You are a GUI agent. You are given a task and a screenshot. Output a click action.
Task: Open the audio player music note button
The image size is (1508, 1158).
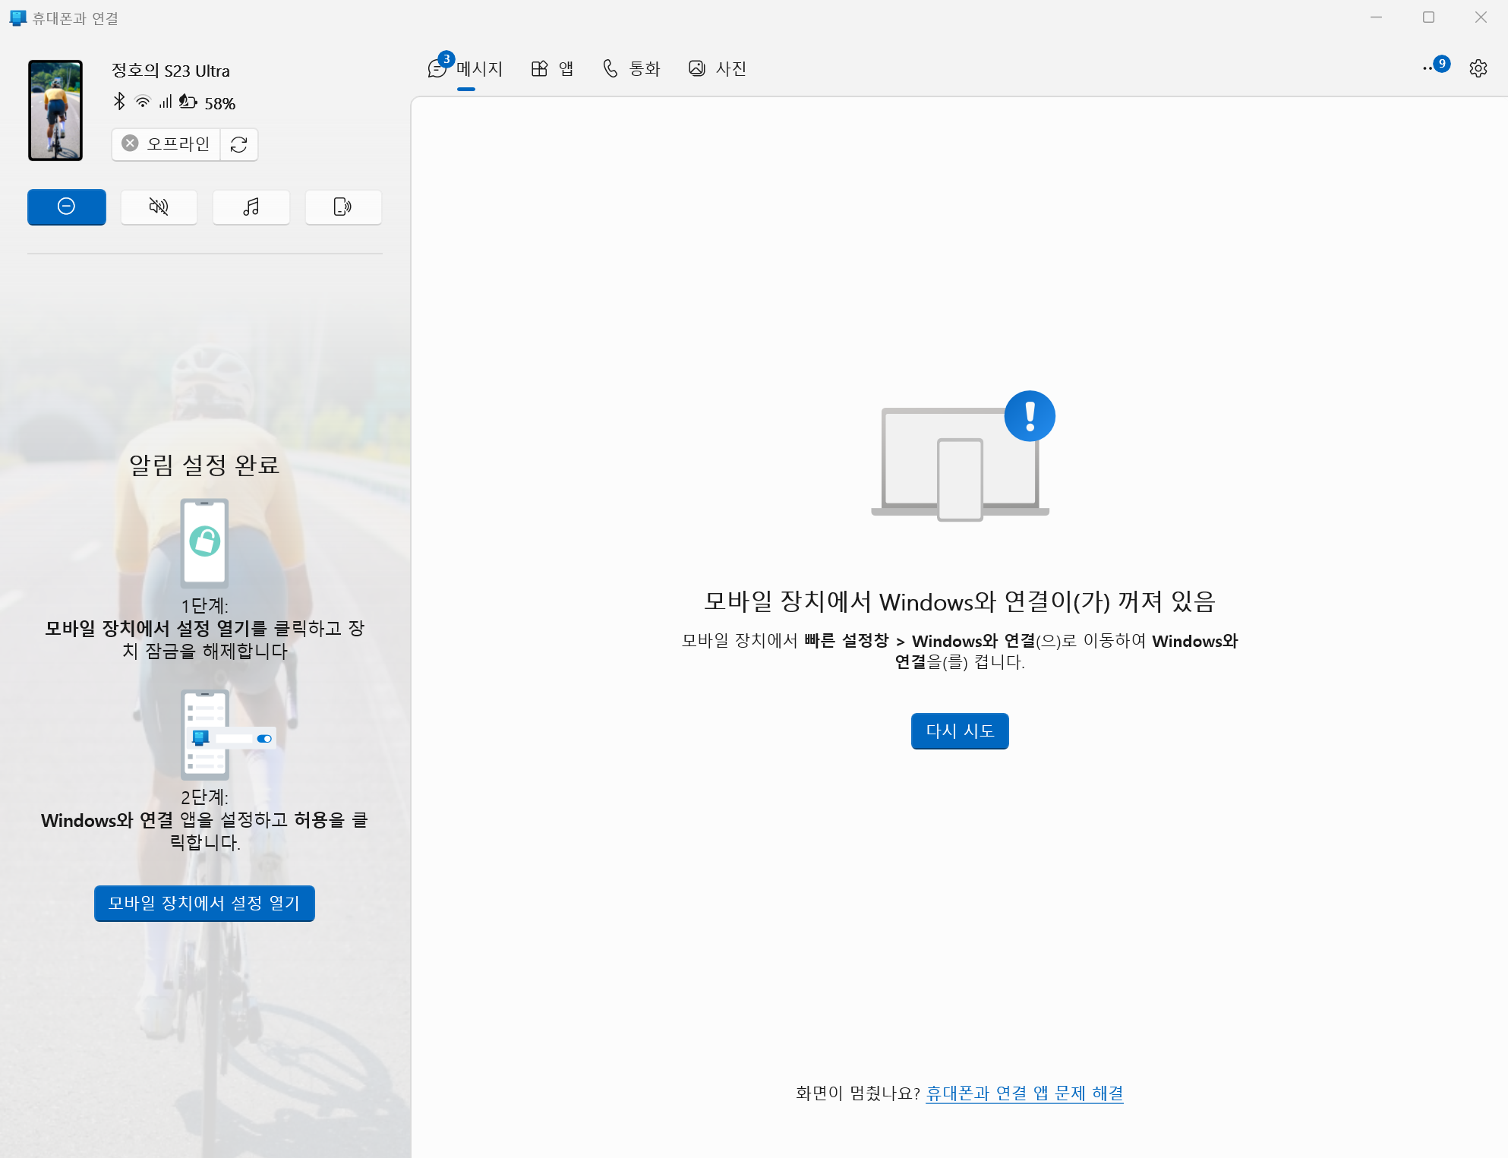251,207
